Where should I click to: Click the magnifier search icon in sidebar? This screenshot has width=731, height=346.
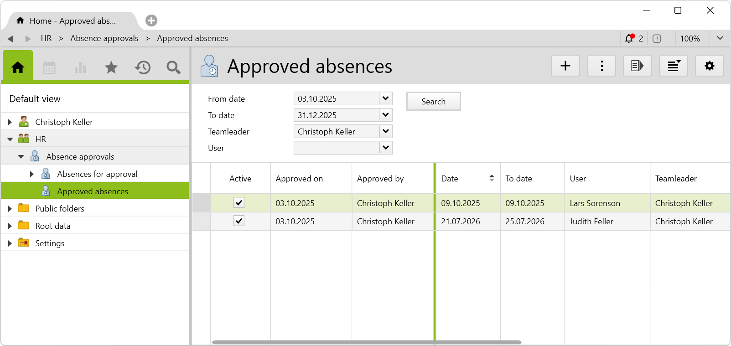tap(173, 68)
